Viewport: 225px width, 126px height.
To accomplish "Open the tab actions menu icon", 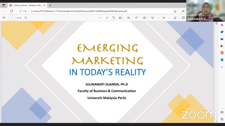I will pos(4,5).
